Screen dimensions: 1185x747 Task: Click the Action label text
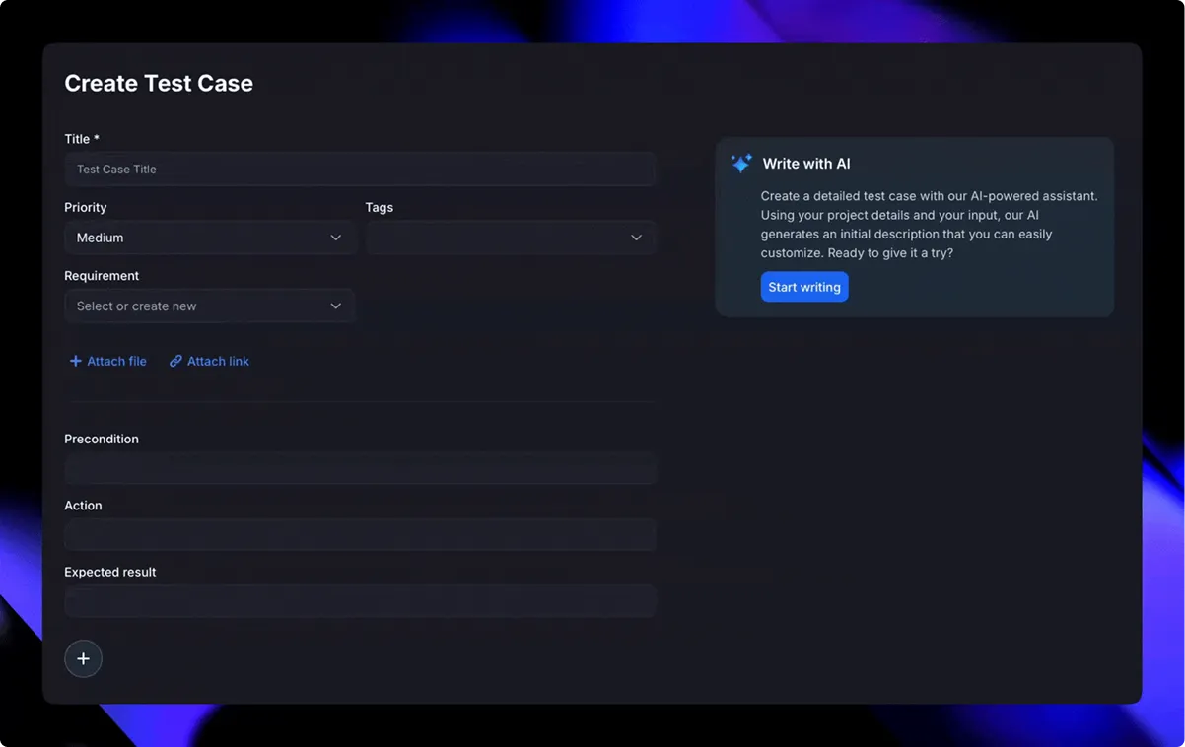tap(83, 506)
